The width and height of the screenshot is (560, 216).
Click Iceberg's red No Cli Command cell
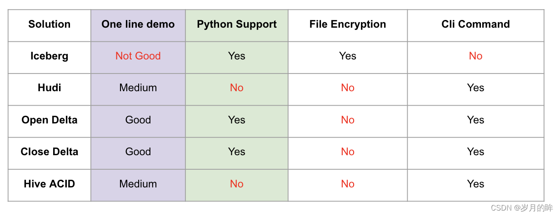475,56
